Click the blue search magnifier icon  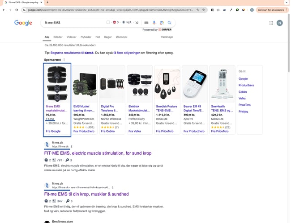[170, 22]
